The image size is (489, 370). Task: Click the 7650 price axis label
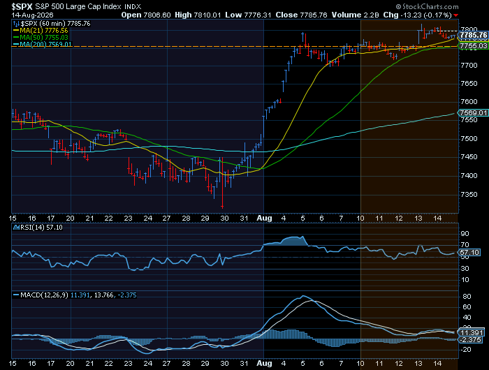469,84
